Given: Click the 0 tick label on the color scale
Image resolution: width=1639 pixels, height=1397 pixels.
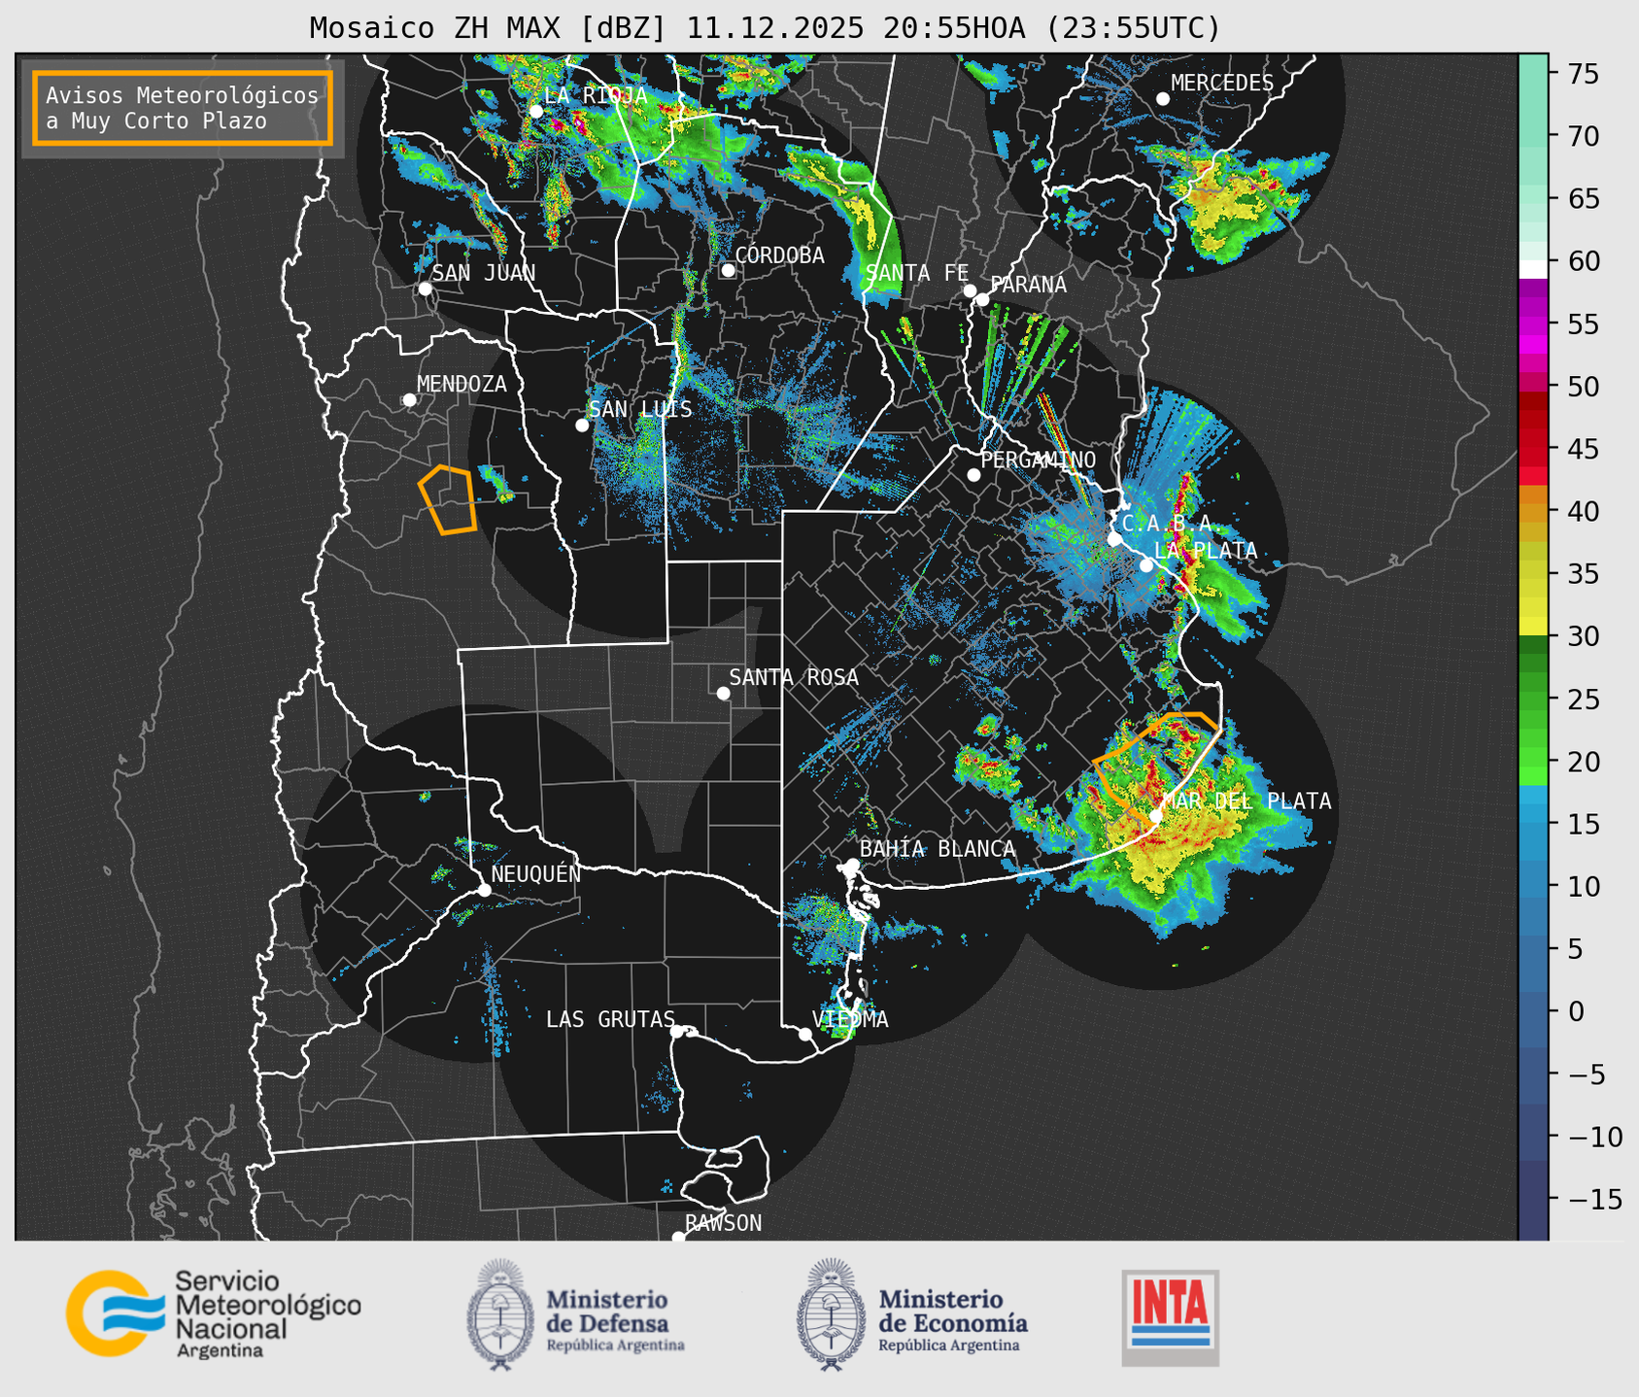Looking at the screenshot, I should click(x=1576, y=1011).
